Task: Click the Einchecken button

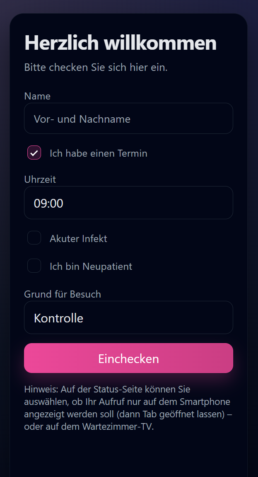Action: 128,358
